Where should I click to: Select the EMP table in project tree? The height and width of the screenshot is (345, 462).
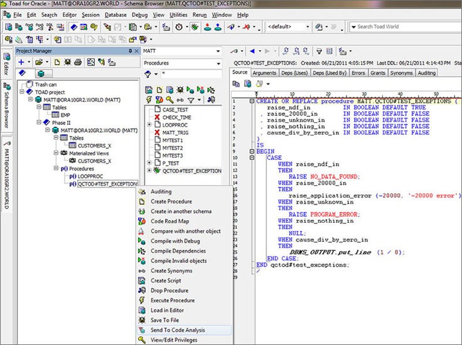coord(65,115)
